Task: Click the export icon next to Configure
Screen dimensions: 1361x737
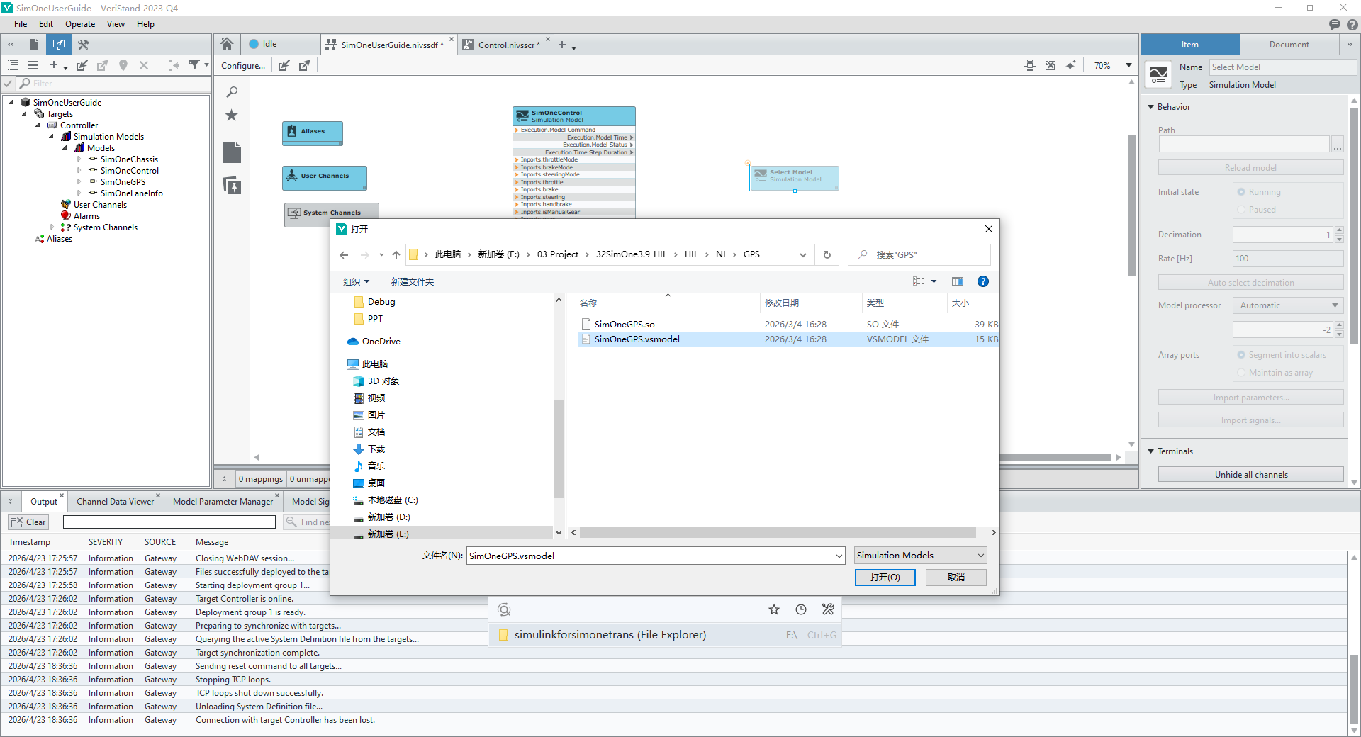Action: coord(304,66)
